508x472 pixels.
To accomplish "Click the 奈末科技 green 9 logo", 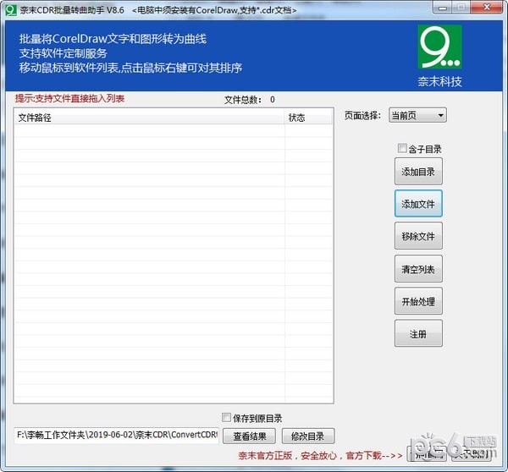I will [x=439, y=47].
